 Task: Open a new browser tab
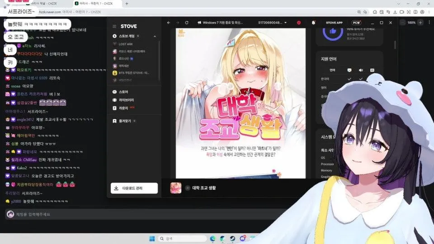[127, 4]
